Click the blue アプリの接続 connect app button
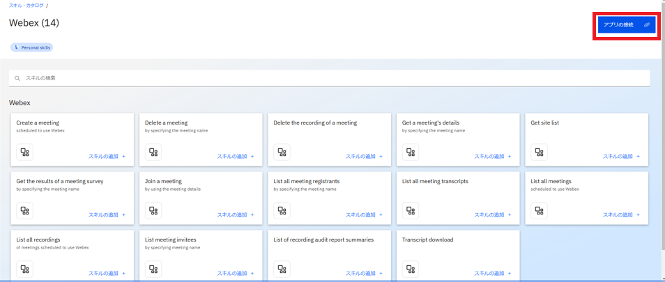665x282 pixels. (x=627, y=25)
